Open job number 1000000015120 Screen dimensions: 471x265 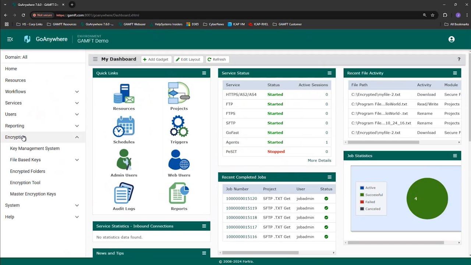[x=241, y=199]
